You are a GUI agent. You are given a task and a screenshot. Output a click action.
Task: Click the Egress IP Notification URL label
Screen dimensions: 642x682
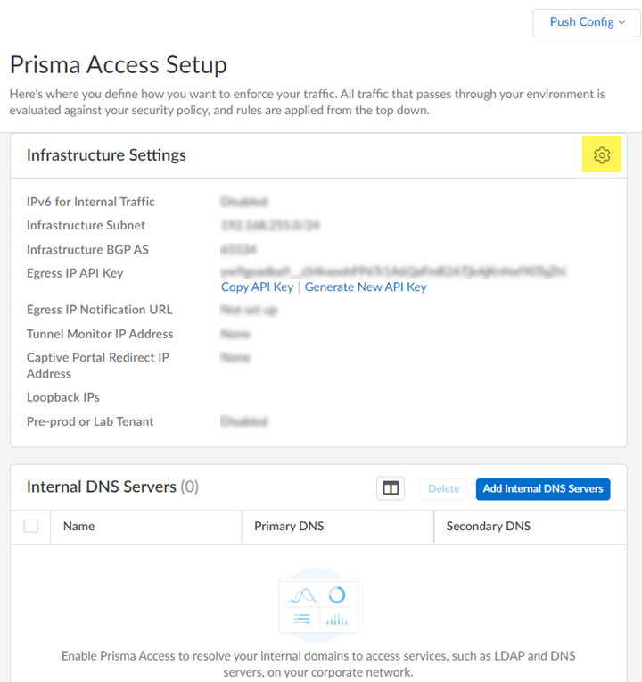click(x=100, y=310)
